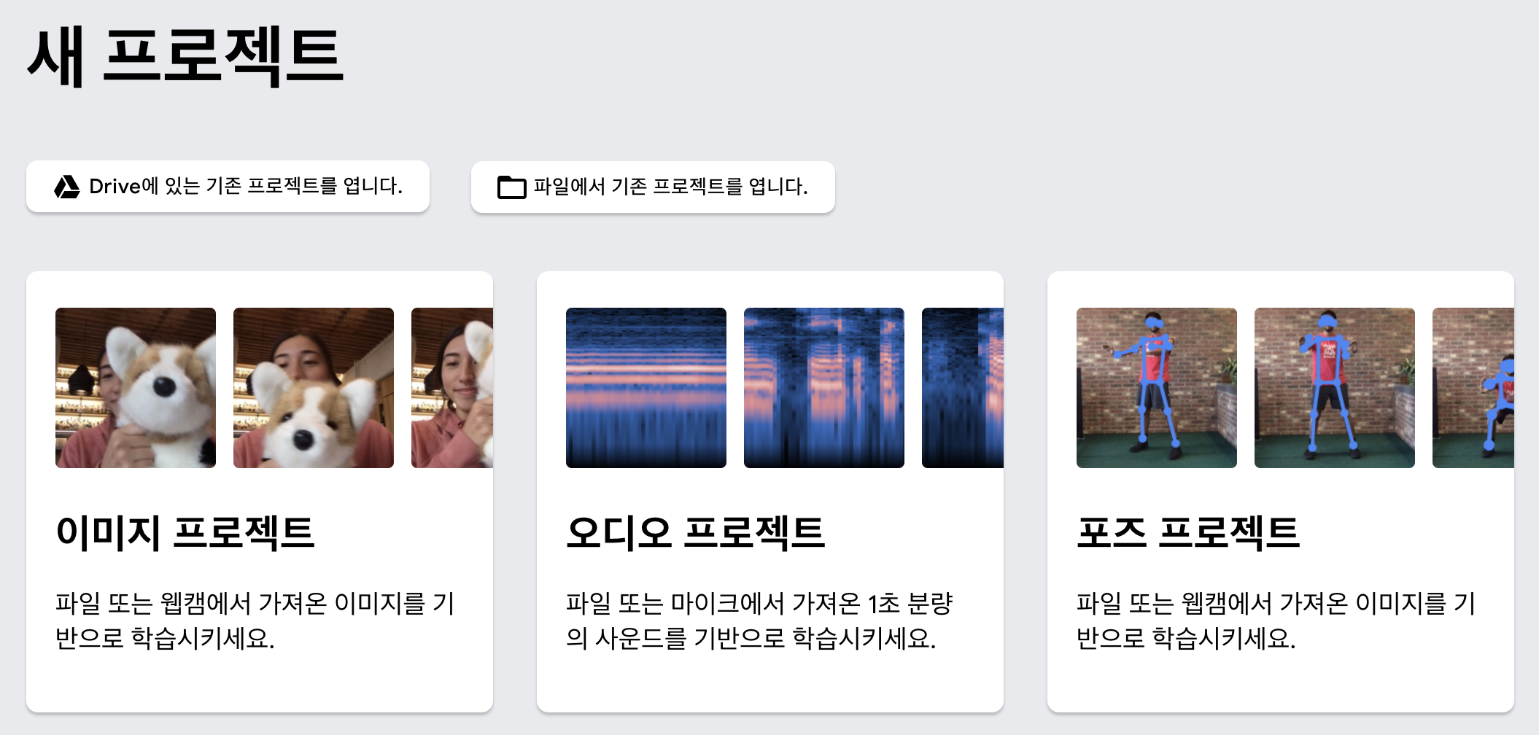Open existing project from file button
The height and width of the screenshot is (735, 1539).
(653, 187)
